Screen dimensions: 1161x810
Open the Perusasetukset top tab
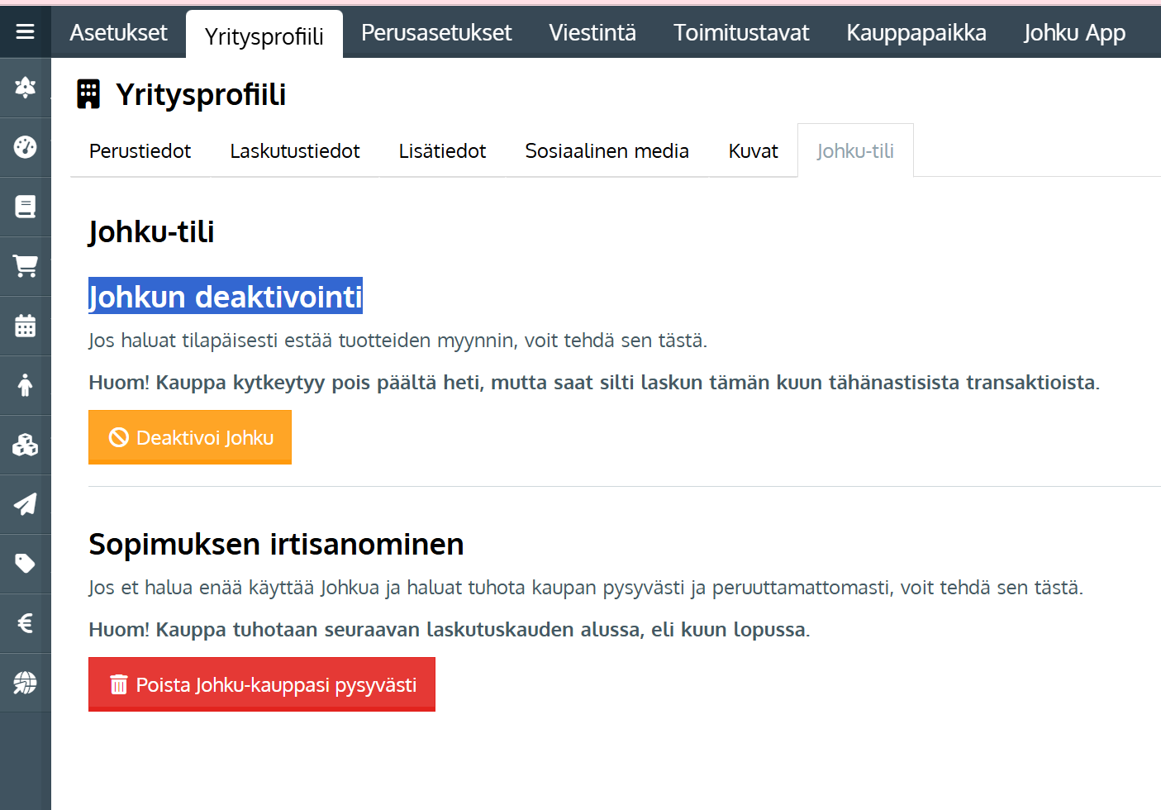pyautogui.click(x=436, y=33)
